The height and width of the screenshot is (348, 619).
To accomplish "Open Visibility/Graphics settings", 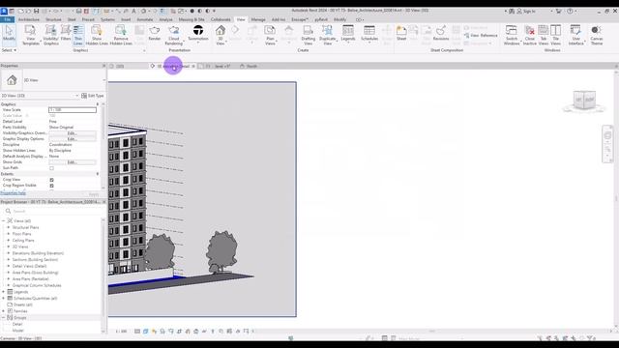I will [50, 35].
